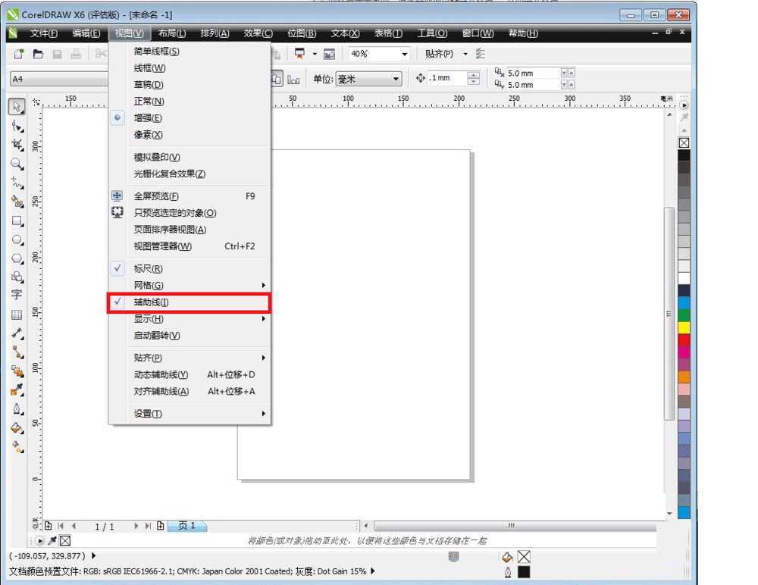Expand the 单位 units dropdown (毫米)

[396, 79]
